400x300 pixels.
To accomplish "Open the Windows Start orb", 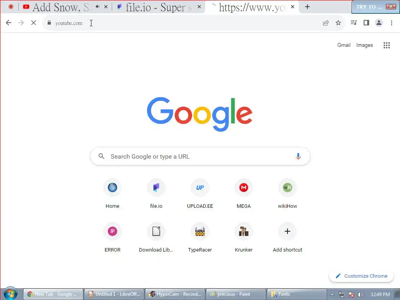I will click(x=11, y=294).
